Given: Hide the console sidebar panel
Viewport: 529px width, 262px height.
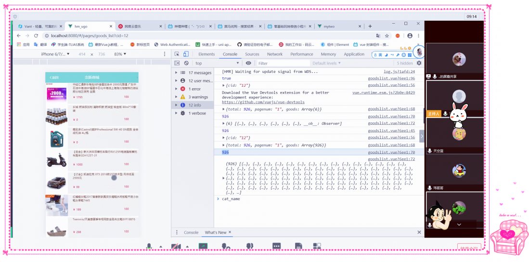Looking at the screenshot, I should [x=177, y=63].
